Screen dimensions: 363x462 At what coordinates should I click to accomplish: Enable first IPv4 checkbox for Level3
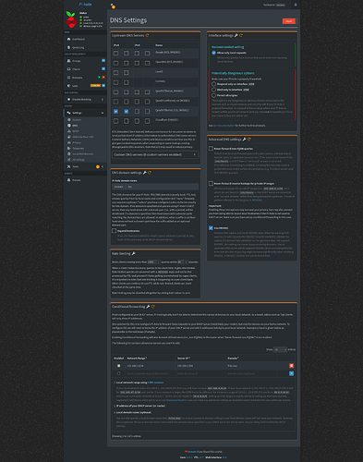[x=115, y=73]
